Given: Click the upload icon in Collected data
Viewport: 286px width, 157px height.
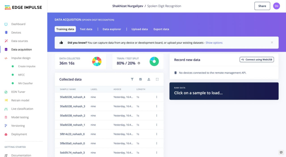Looking at the screenshot, I should 149,79.
